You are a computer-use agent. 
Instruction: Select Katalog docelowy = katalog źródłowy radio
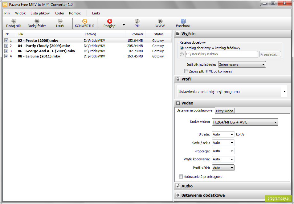click(x=182, y=48)
